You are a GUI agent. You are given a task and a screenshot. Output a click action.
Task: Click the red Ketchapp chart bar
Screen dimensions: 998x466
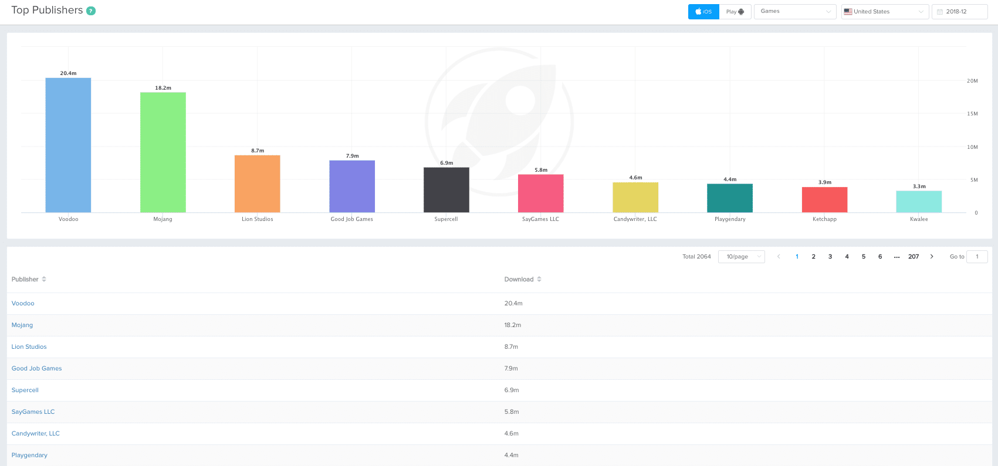coord(825,200)
